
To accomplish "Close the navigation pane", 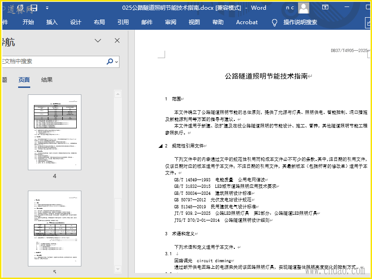I will point(117,40).
